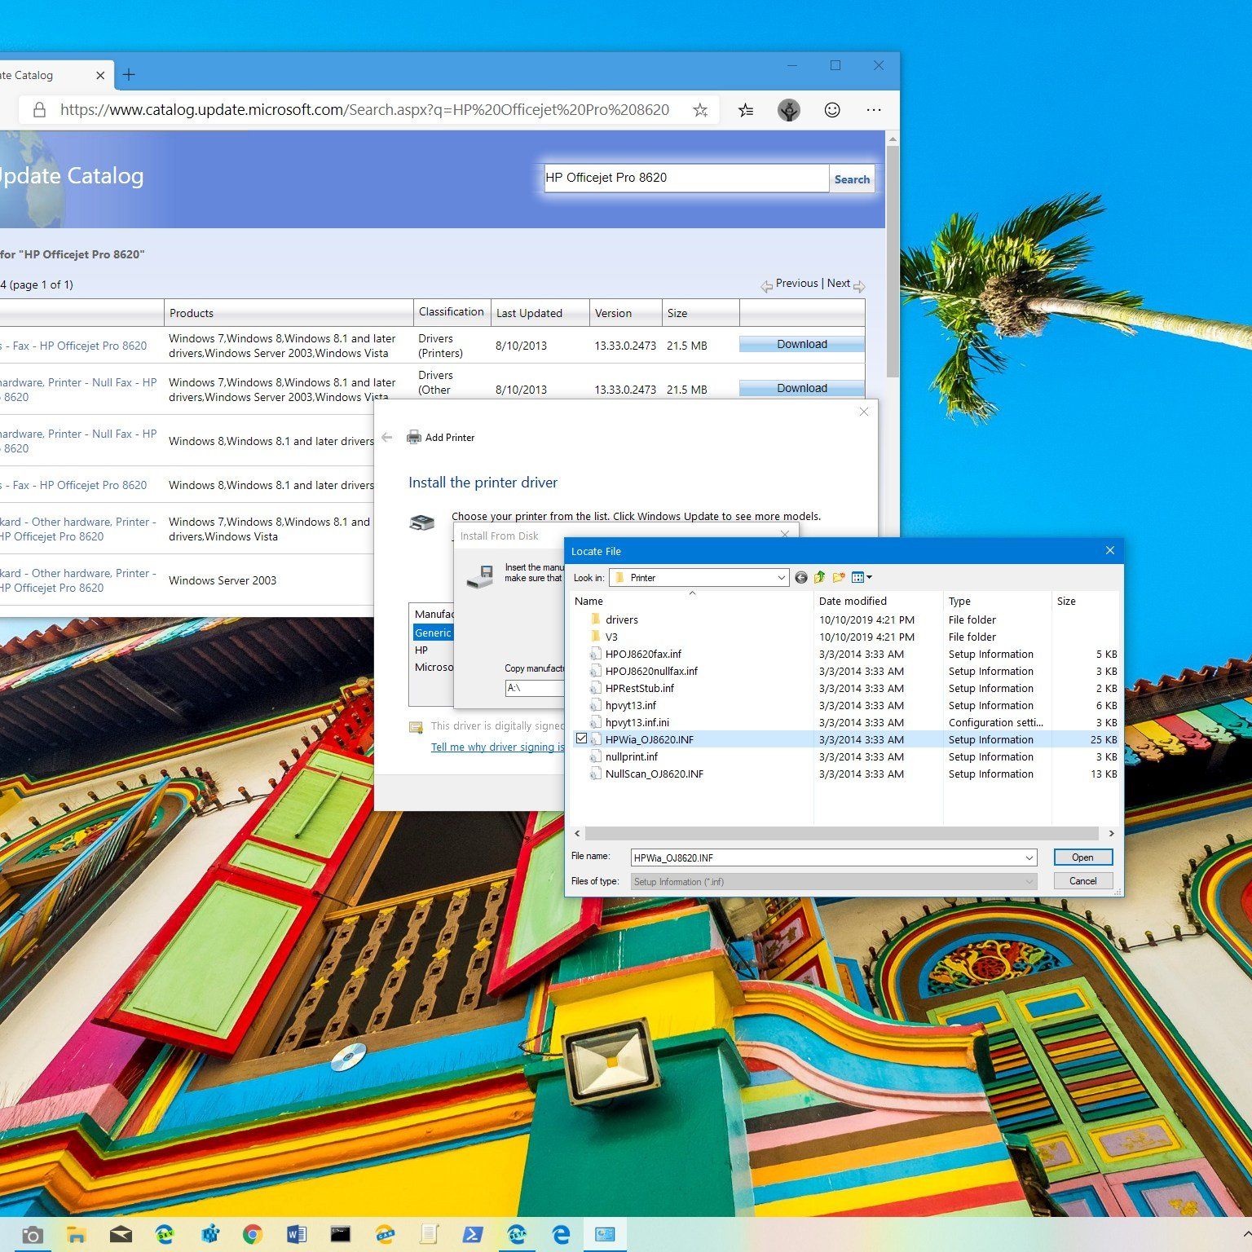Go up one level in Locate File dialog
Viewport: 1252px width, 1252px height.
pos(819,577)
